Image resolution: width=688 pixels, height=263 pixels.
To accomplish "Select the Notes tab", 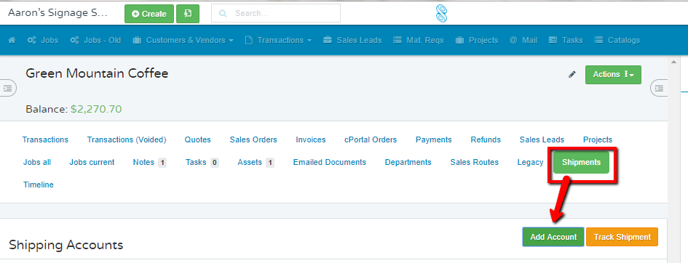I will pyautogui.click(x=150, y=162).
